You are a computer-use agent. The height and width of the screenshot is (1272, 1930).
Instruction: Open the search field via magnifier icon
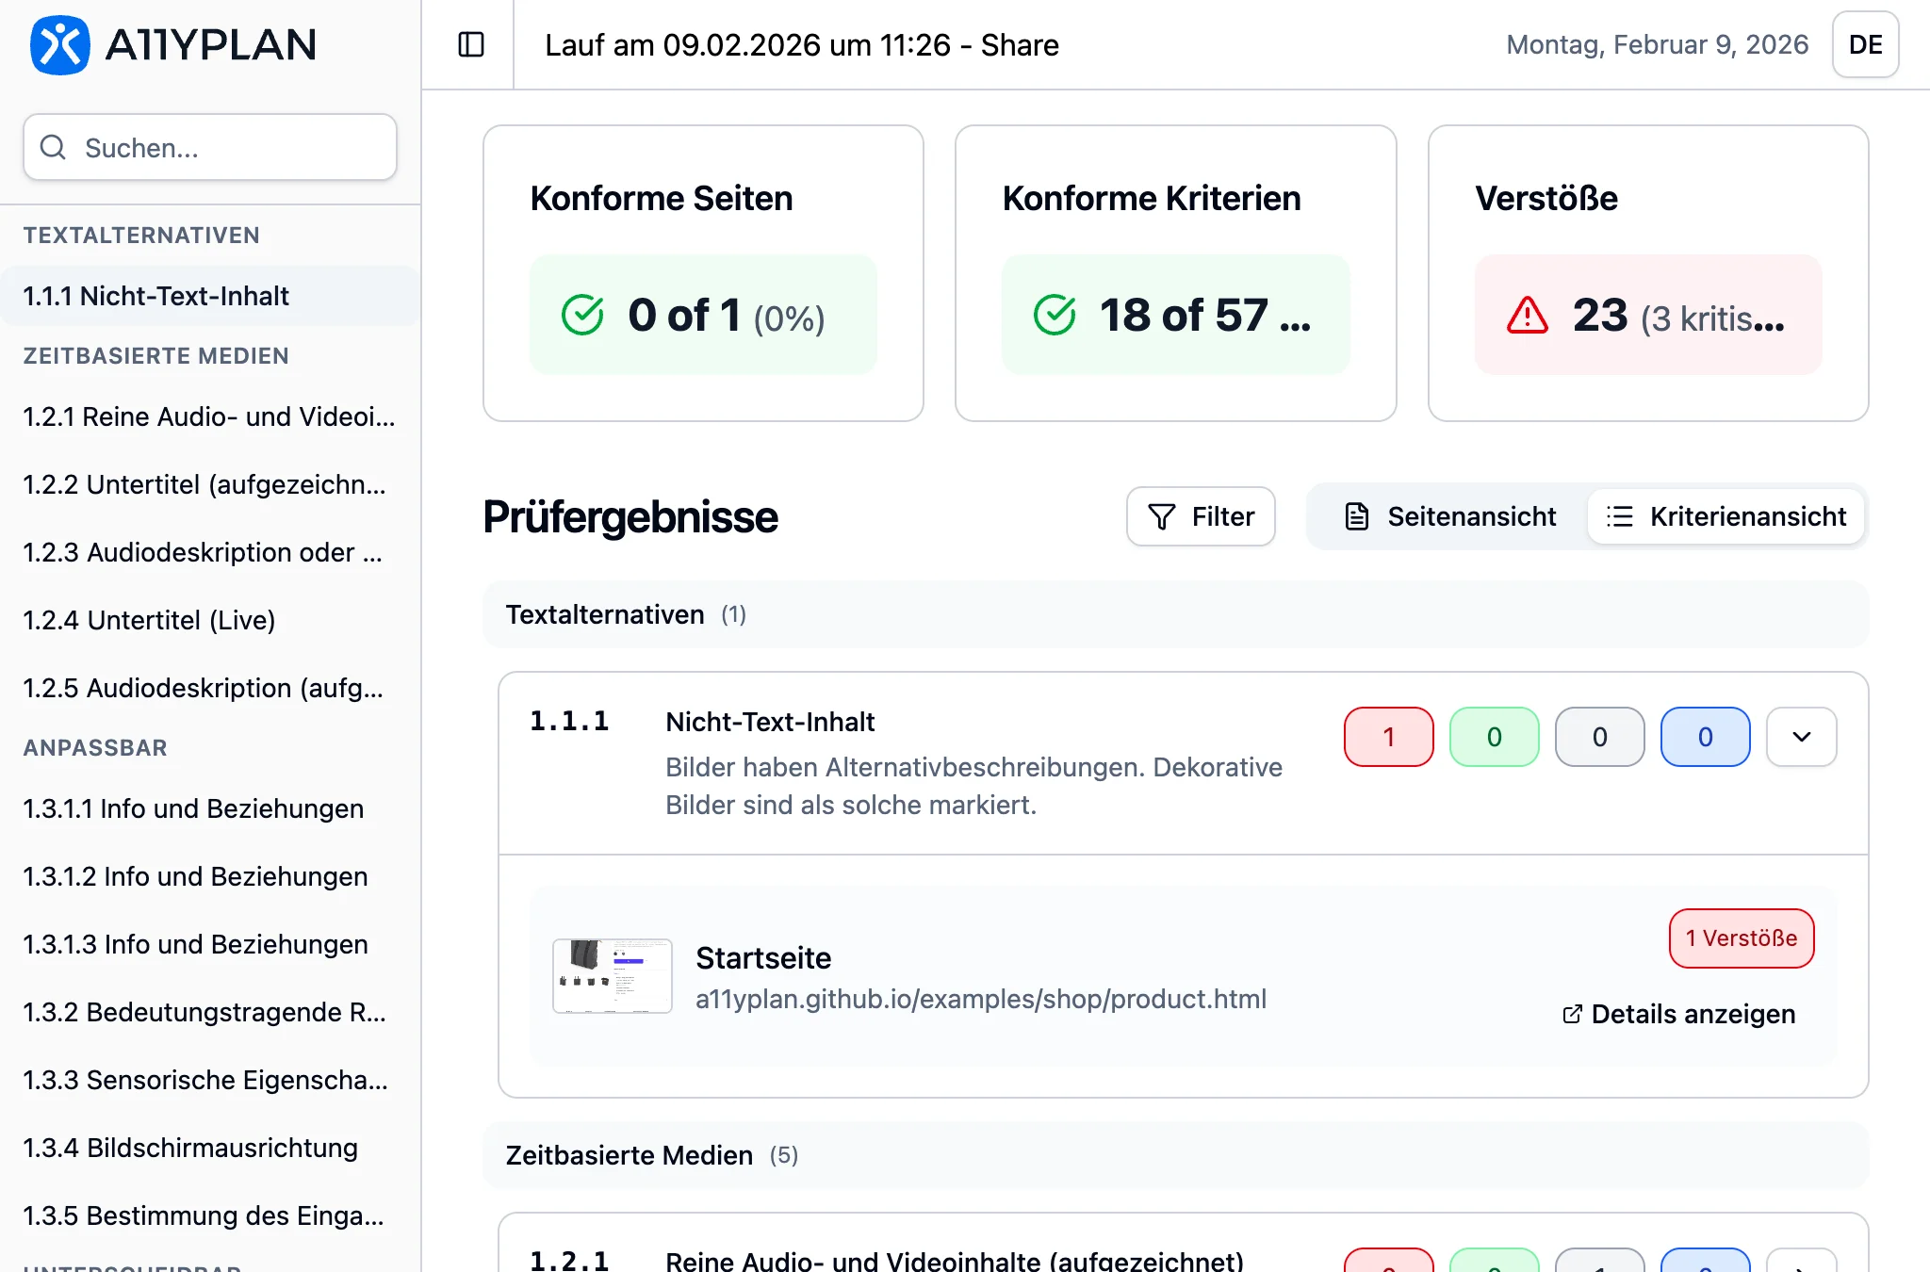(x=53, y=148)
